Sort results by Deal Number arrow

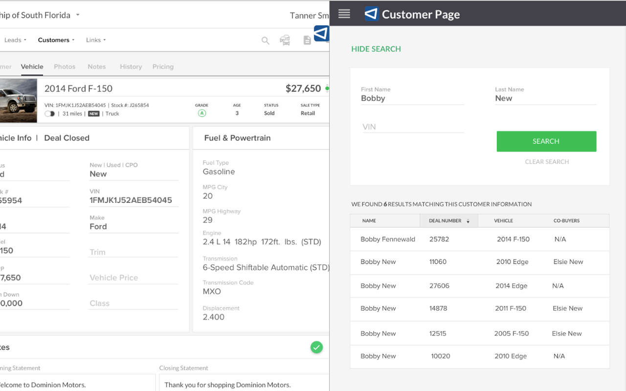click(468, 221)
